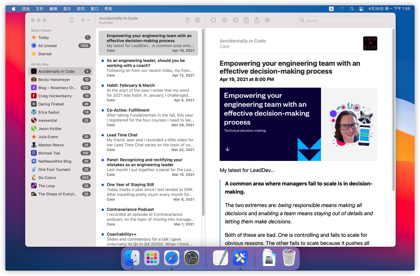The image size is (420, 276).
Task: Select the Manton Reece feed
Action: coord(61,145)
